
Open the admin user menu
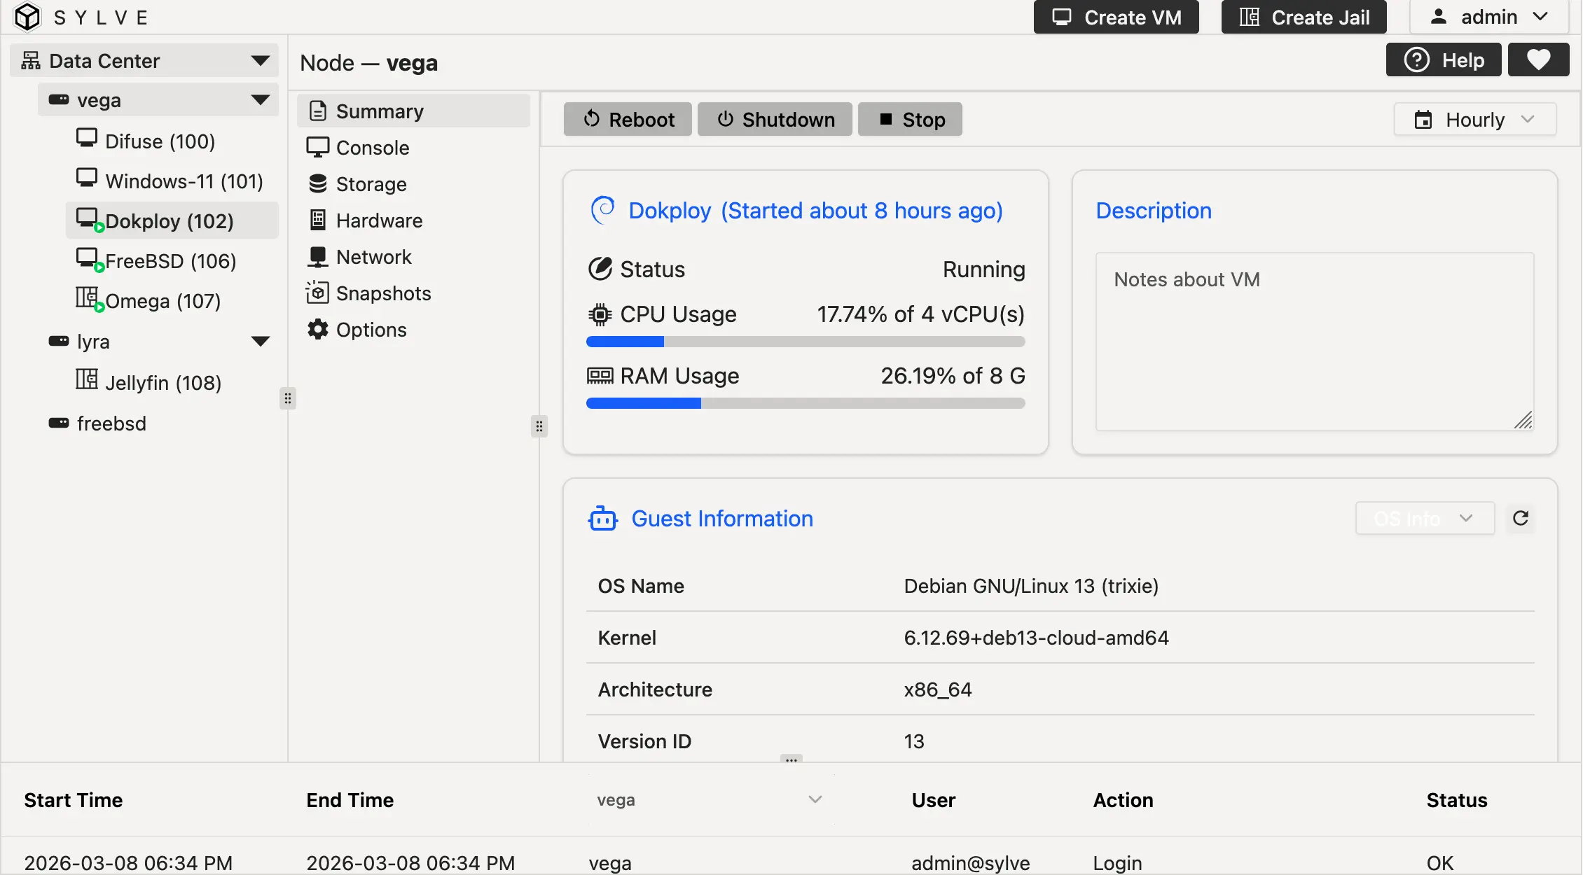coord(1489,17)
